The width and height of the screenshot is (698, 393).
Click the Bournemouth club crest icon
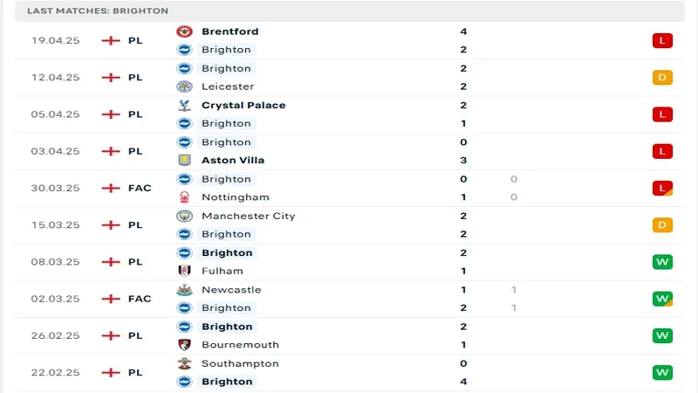[x=184, y=345]
